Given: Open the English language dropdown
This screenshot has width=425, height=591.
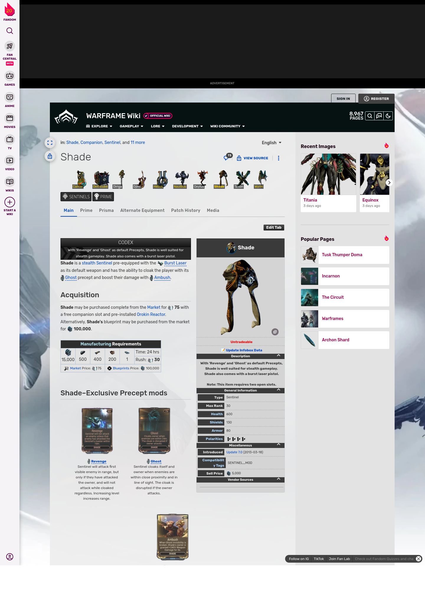Looking at the screenshot, I should click(272, 143).
